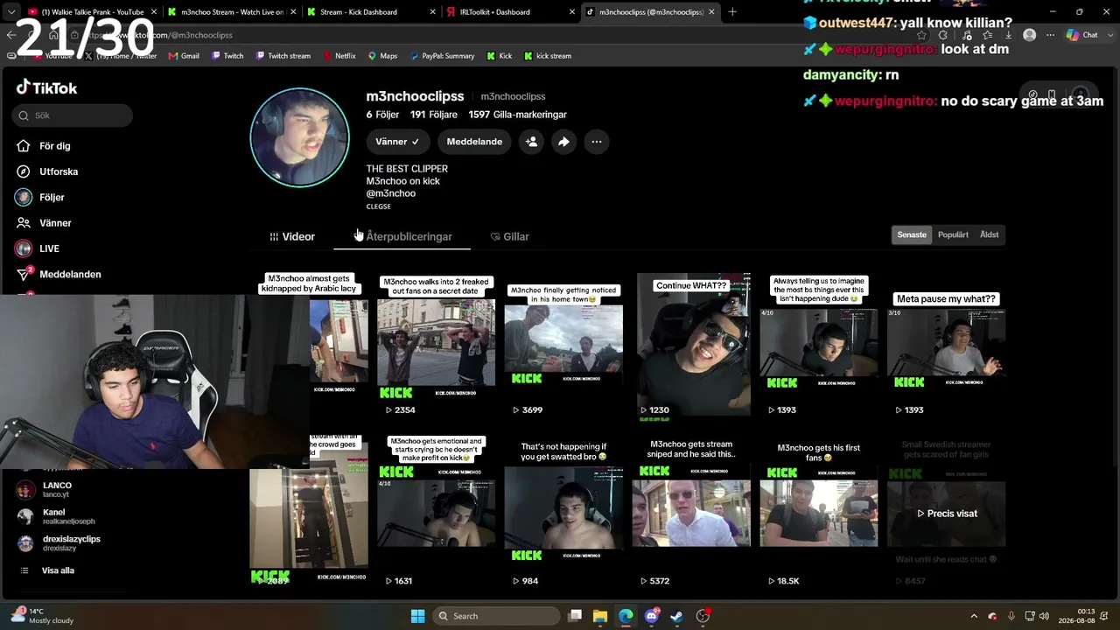Open the Windows Start menu
This screenshot has width=1120, height=630.
(x=418, y=616)
